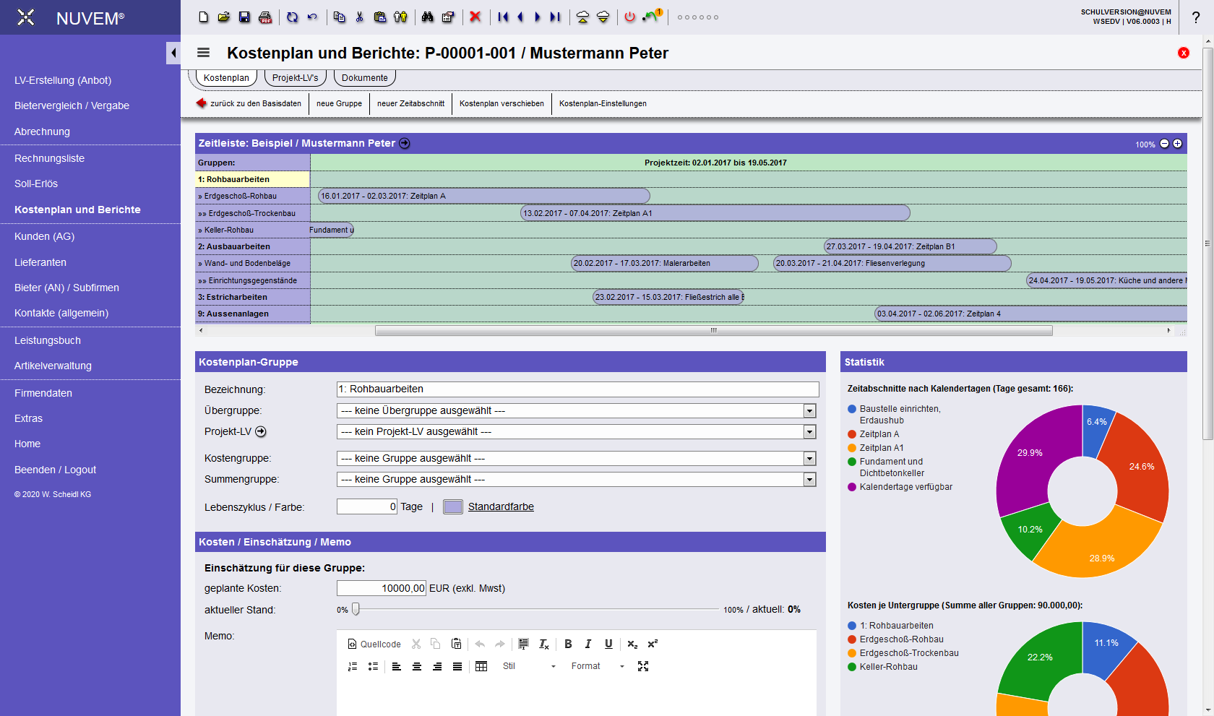This screenshot has height=716, width=1214.
Task: Close the Kostenplan view with red X
Action: (1184, 53)
